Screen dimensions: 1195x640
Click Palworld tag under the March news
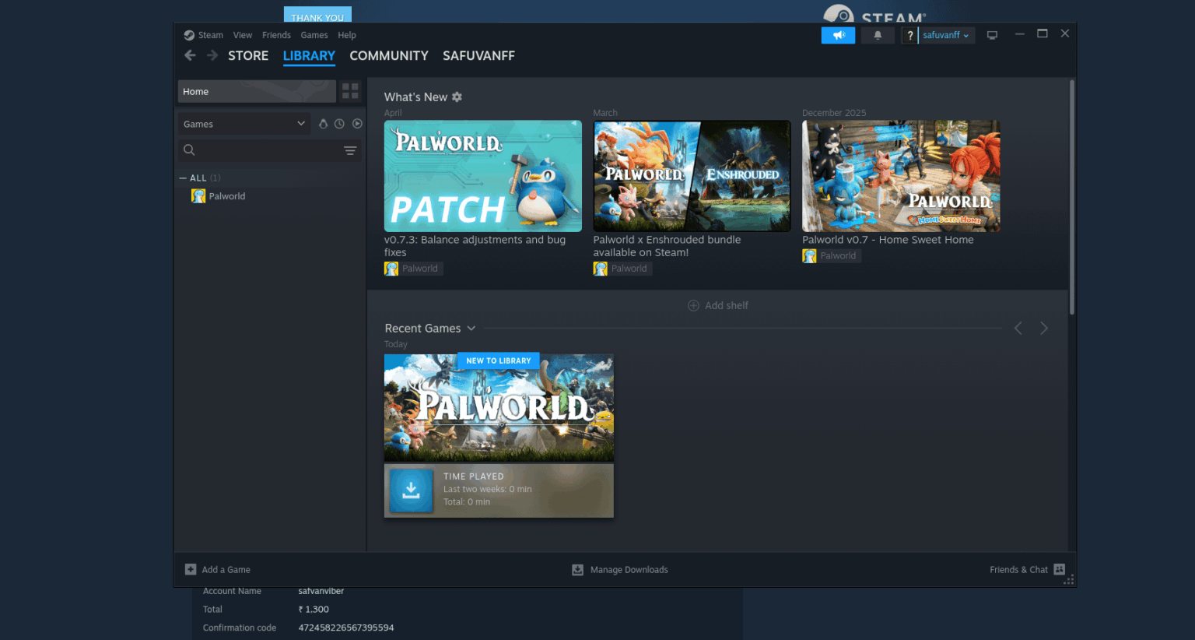[x=622, y=269]
